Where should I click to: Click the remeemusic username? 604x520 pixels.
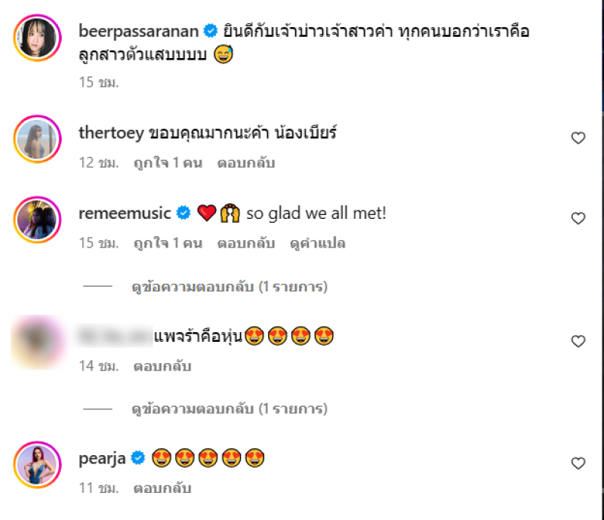click(x=125, y=213)
